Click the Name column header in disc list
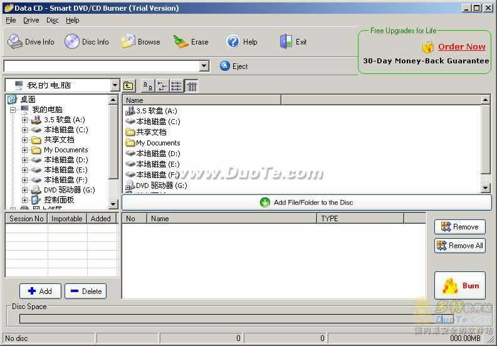The image size is (497, 346). coord(232,219)
